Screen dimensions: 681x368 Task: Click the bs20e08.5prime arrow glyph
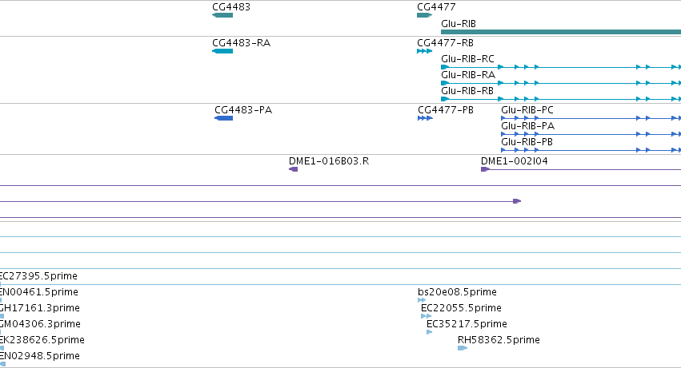click(x=422, y=300)
